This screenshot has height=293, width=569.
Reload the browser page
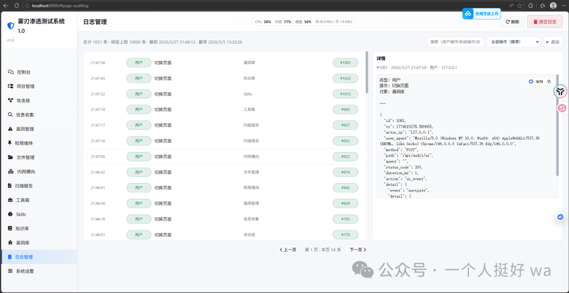(x=17, y=5)
